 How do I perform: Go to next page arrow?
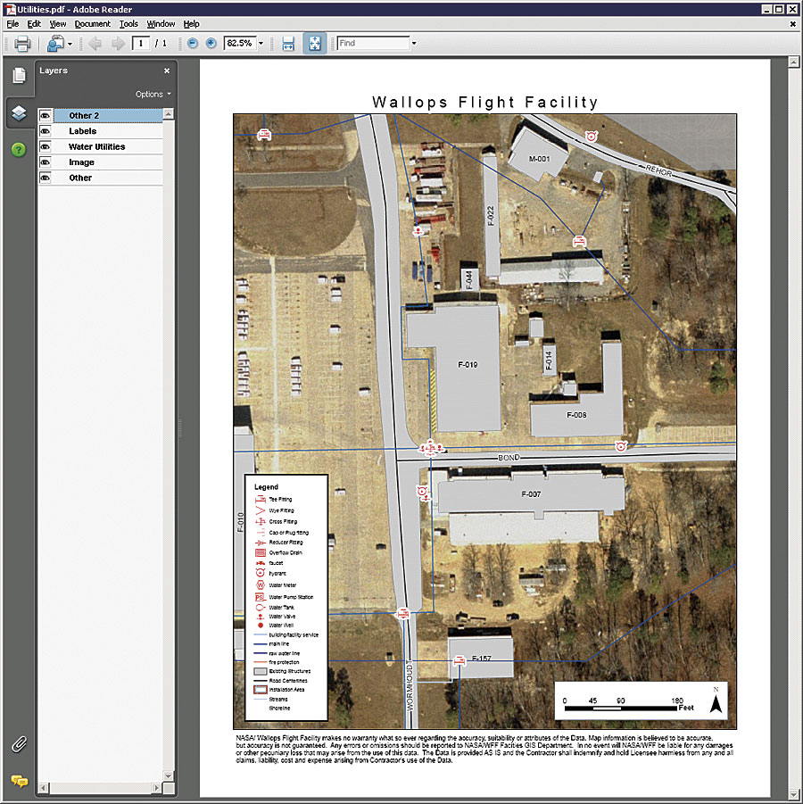pyautogui.click(x=118, y=44)
